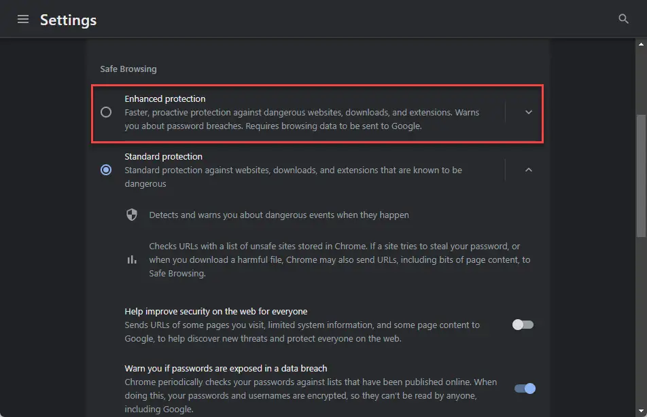This screenshot has width=647, height=417.
Task: Enable Help improve security on the web toggle
Action: (523, 325)
